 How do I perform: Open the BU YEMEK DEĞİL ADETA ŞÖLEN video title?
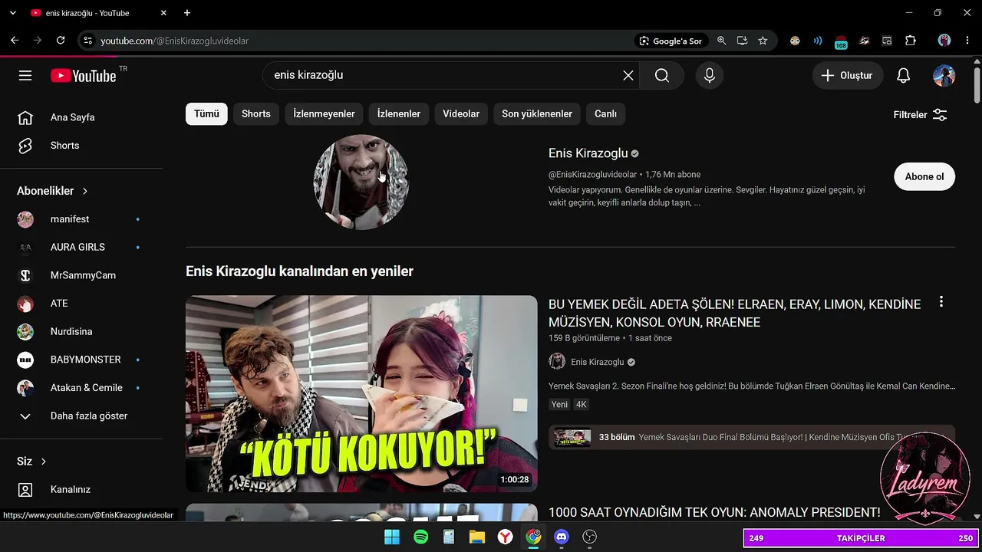tap(734, 314)
